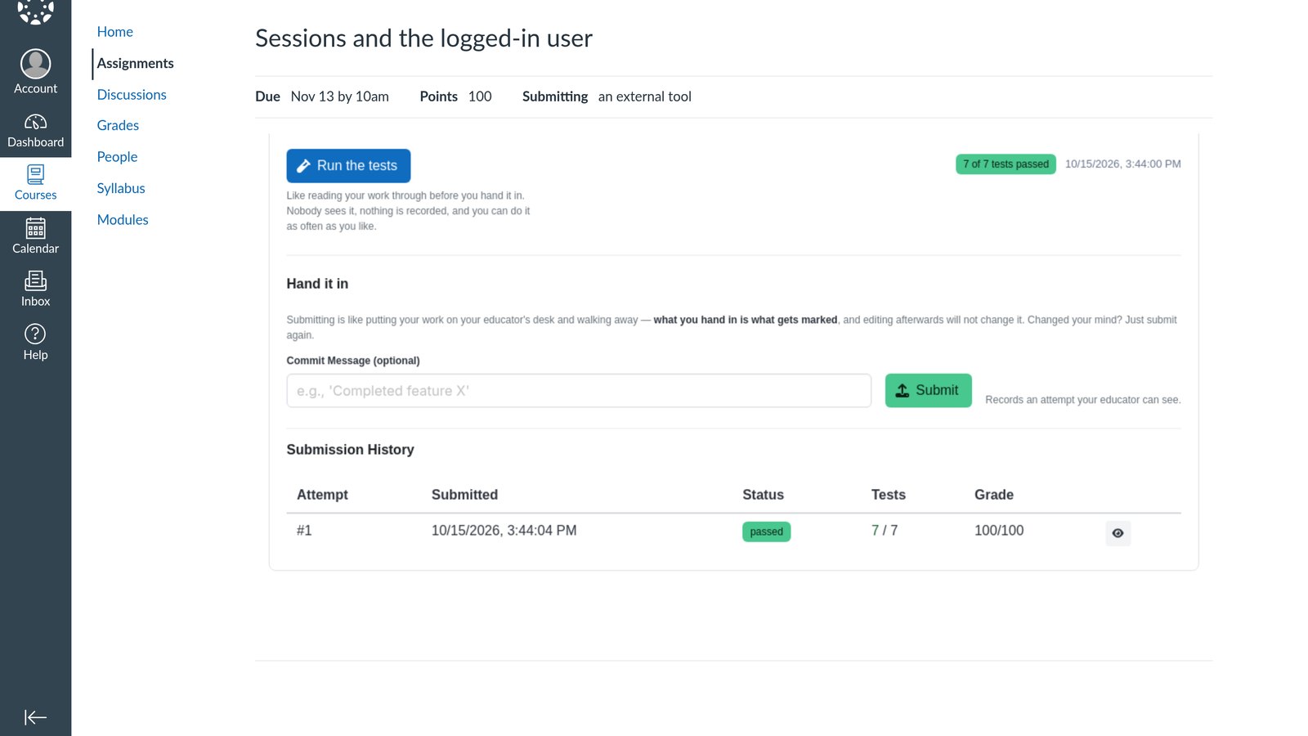
Task: Click the 'Attempt' column header
Action: [322, 495]
